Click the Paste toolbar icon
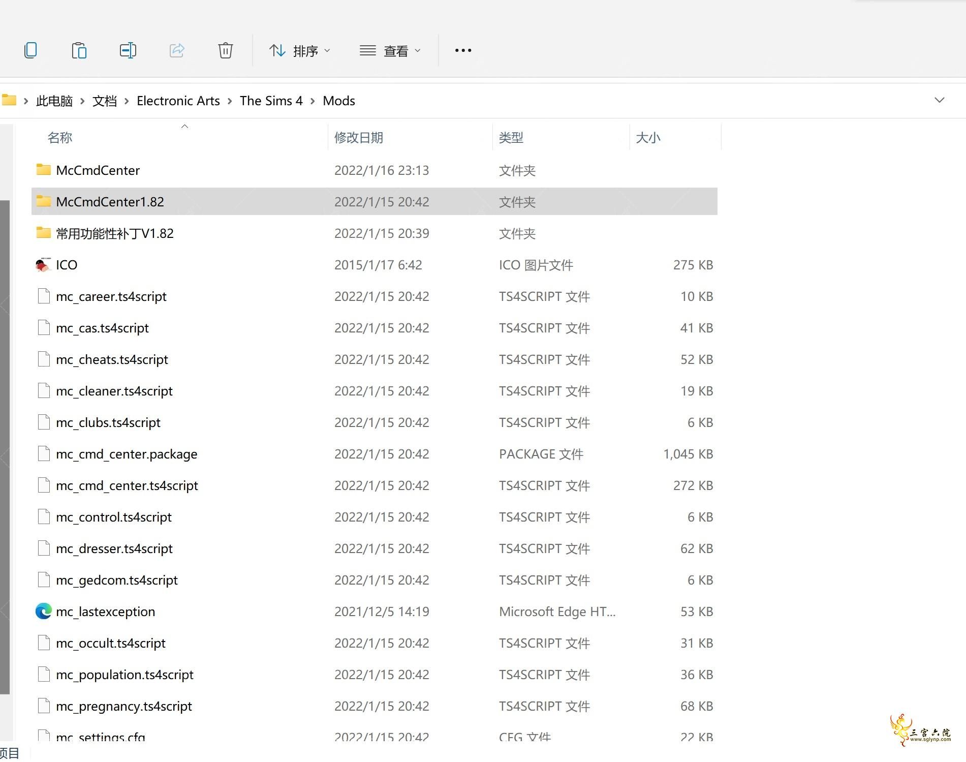Screen dimensions: 966x762 [79, 50]
